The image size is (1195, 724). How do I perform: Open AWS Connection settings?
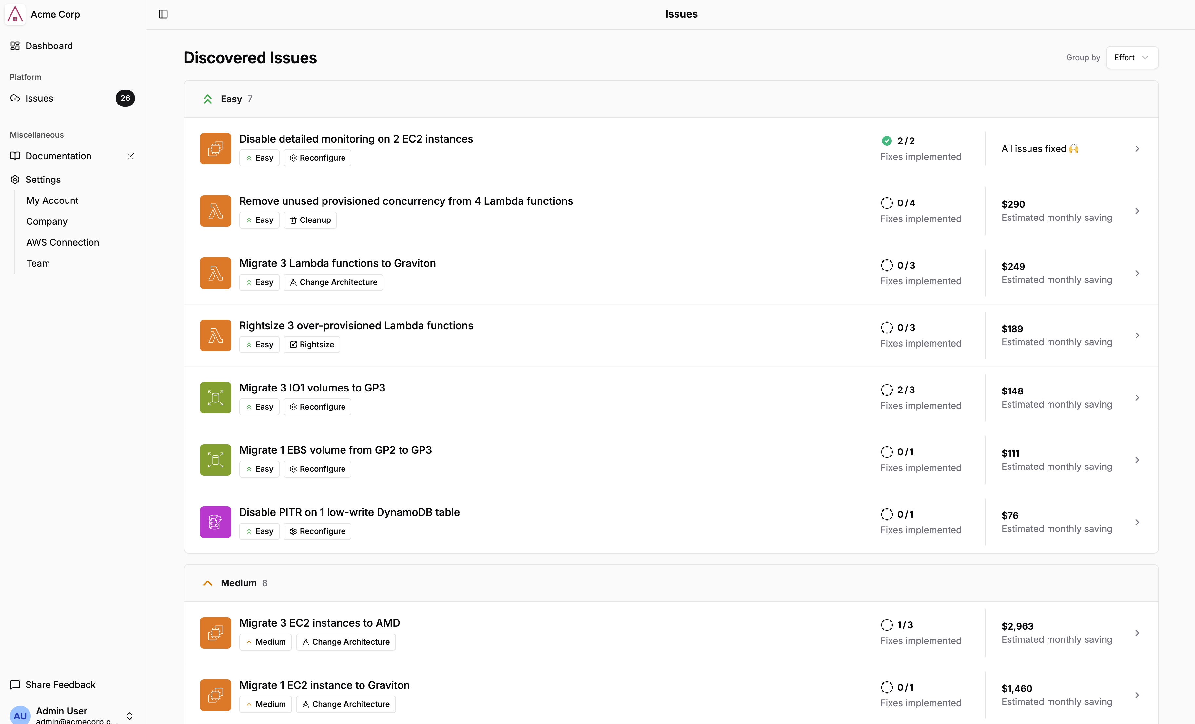tap(63, 242)
